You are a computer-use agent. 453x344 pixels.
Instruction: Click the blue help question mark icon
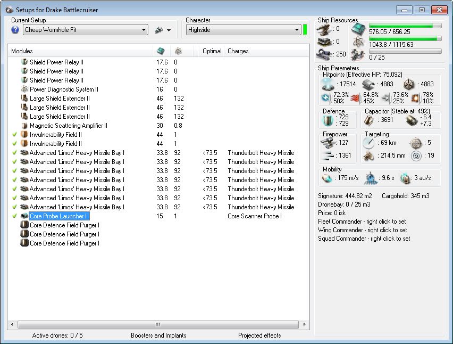pos(15,30)
